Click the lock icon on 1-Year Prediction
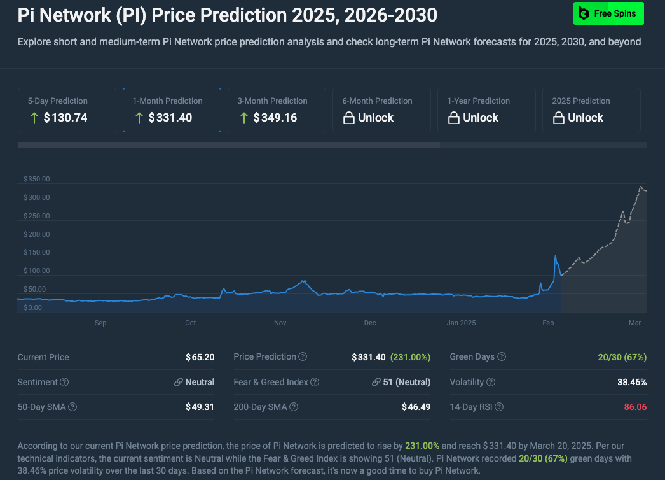The height and width of the screenshot is (480, 665). [453, 118]
